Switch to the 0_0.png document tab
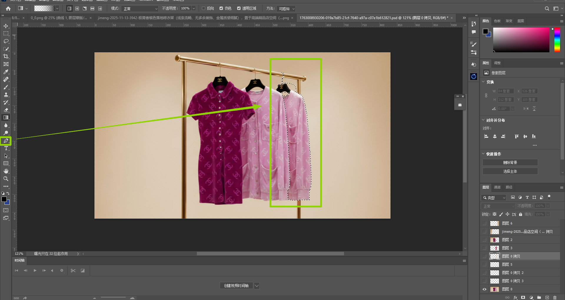 59,18
